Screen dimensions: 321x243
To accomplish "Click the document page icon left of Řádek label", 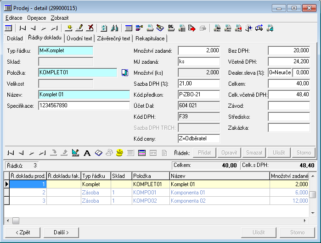I will [x=164, y=153].
